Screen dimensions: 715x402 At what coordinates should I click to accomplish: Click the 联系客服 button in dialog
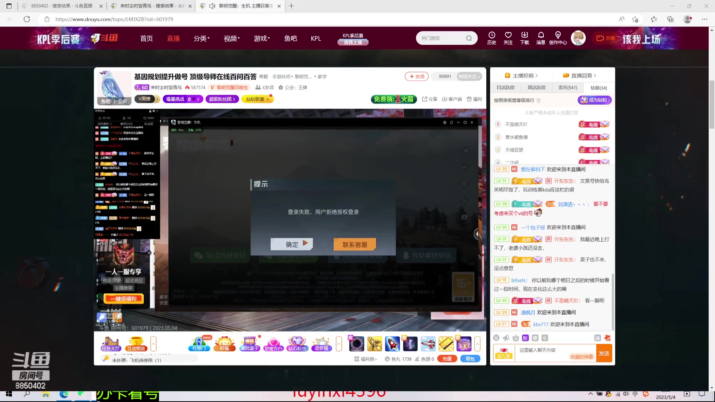pos(355,244)
